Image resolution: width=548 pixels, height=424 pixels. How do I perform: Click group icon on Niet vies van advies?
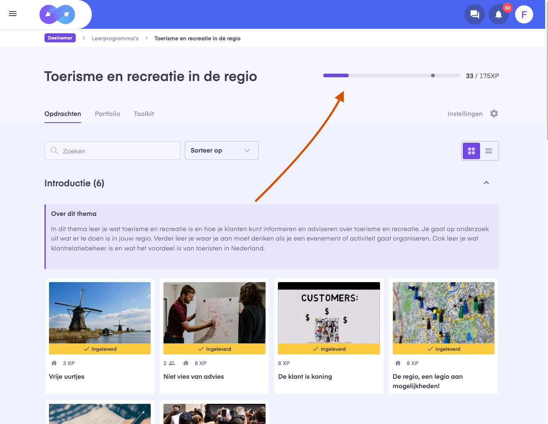point(172,363)
